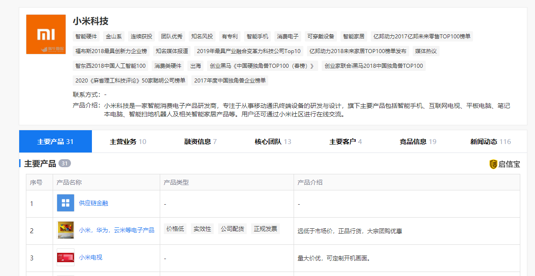Screen dimensions: 535x276
Task: Switch to the 主营业务 tab
Action: pos(128,142)
